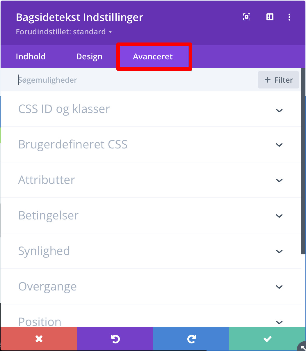This screenshot has height=351, width=306.
Task: Expand the Overgange section
Action: point(151,287)
